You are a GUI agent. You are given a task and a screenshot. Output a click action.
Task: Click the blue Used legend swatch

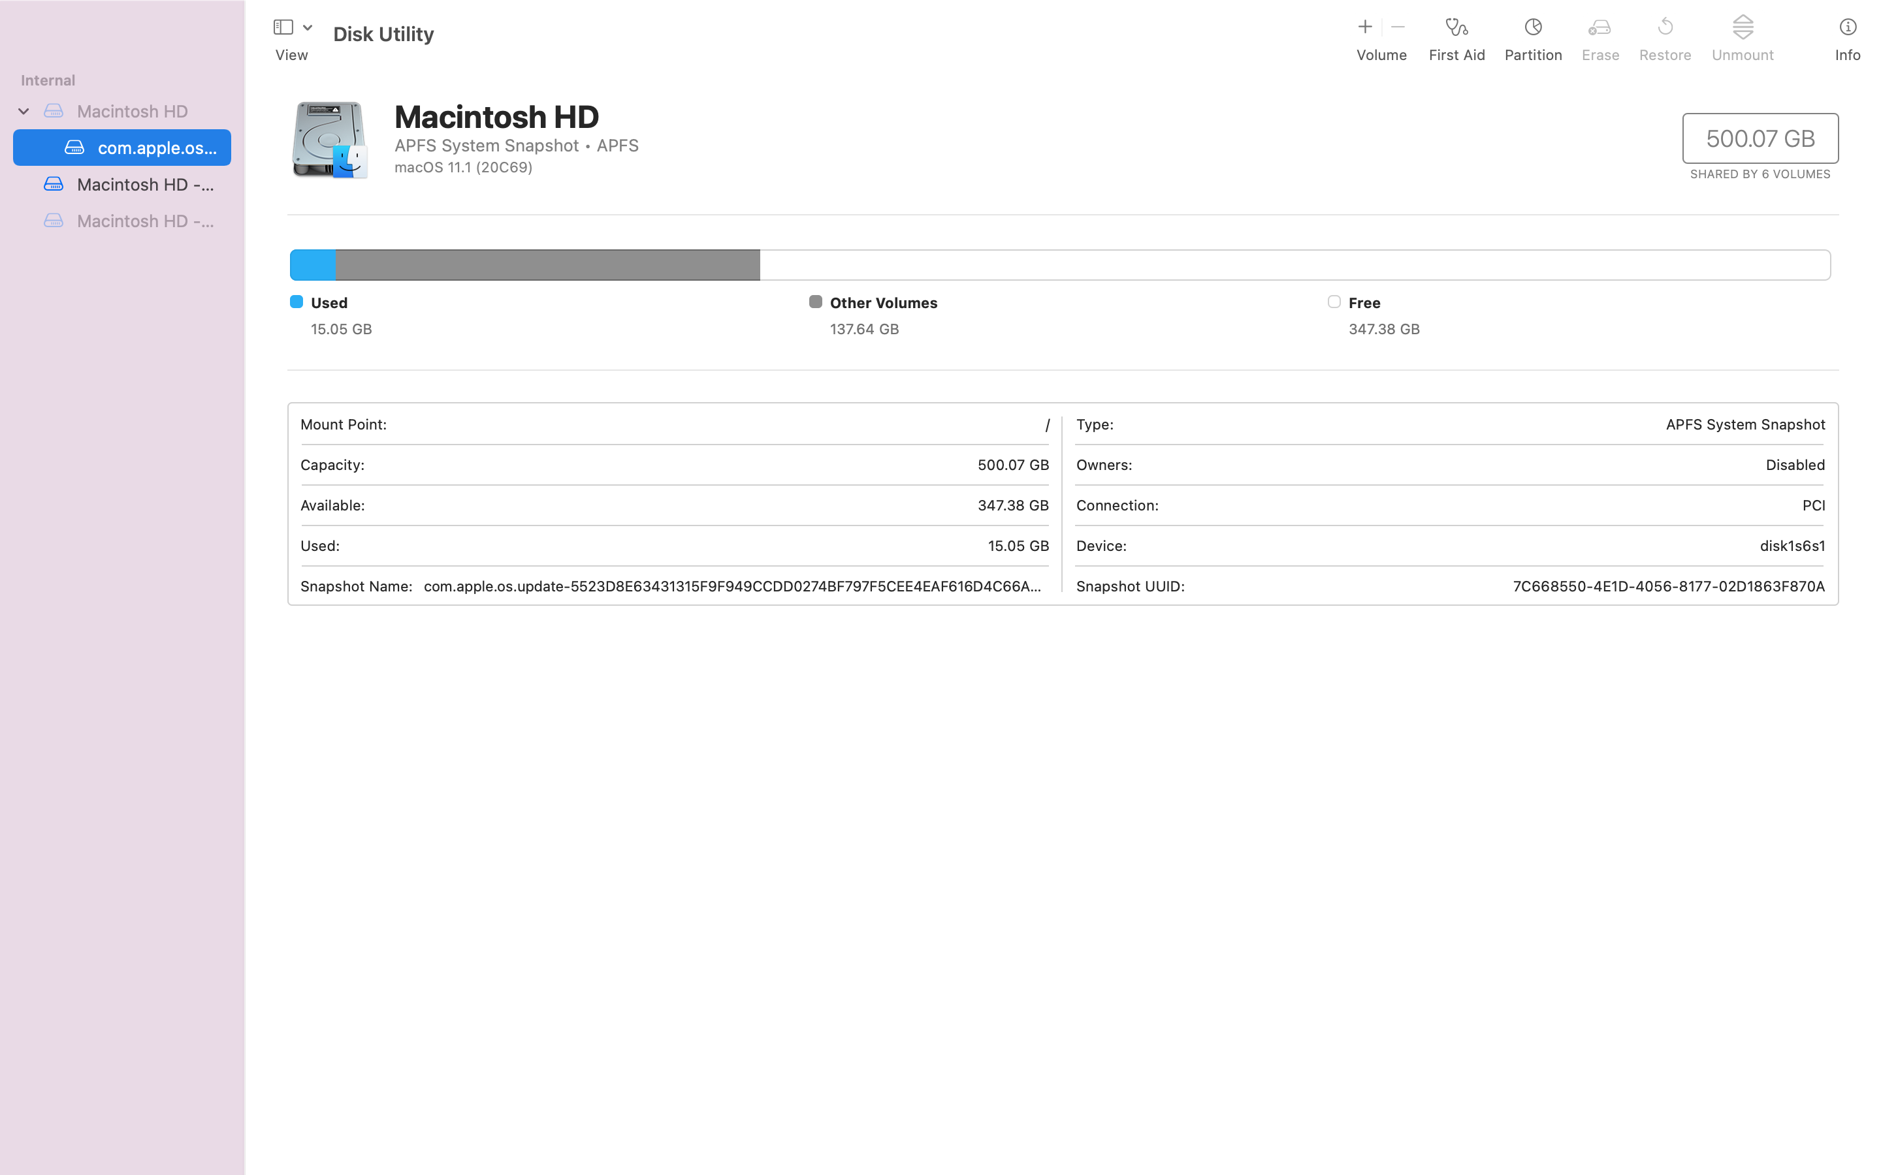(296, 302)
